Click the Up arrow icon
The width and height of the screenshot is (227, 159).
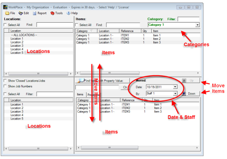coord(184,80)
